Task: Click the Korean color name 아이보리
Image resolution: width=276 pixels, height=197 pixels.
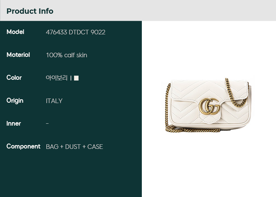Action: tap(56, 78)
